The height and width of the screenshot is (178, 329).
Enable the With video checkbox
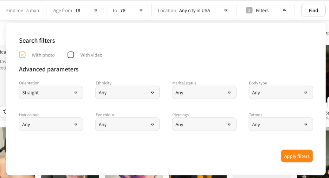71,55
